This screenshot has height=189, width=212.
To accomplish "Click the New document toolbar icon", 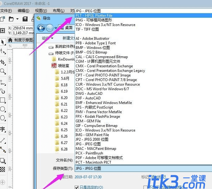I will pyautogui.click(x=2, y=19).
